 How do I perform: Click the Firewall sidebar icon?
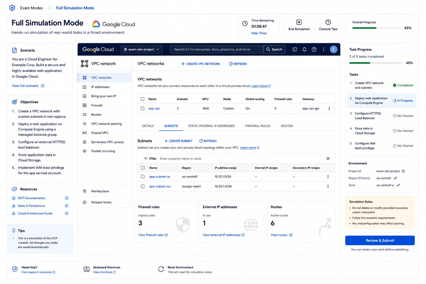coord(85,105)
